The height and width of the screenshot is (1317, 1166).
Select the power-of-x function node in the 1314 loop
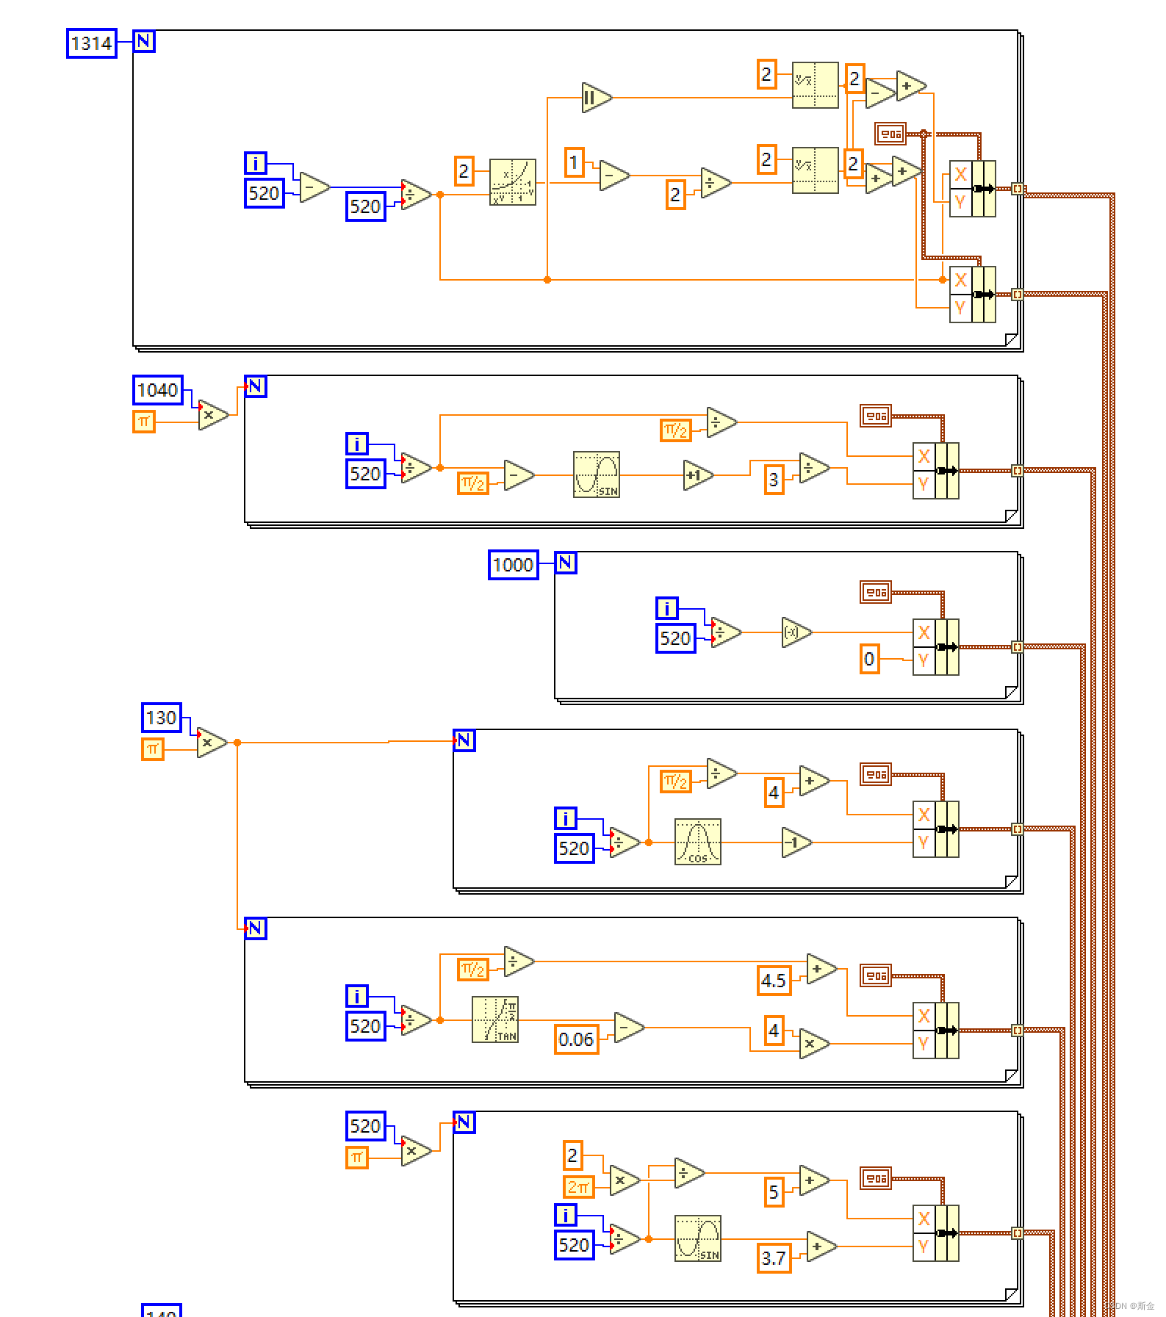[x=512, y=181]
